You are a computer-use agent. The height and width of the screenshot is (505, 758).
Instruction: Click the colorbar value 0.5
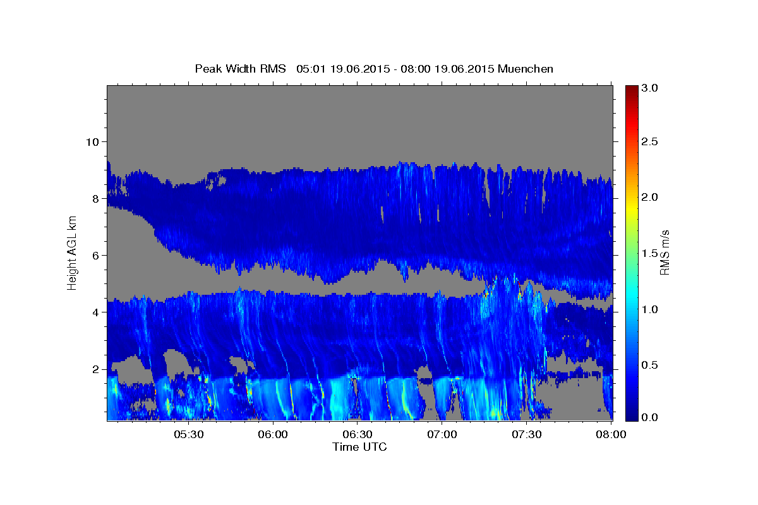[649, 365]
